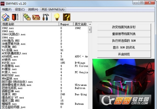Click the 重新搜寻档案列表 button

point(124,34)
